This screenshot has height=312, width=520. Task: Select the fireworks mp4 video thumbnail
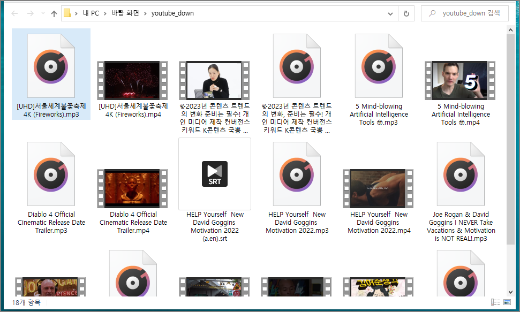pos(132,81)
